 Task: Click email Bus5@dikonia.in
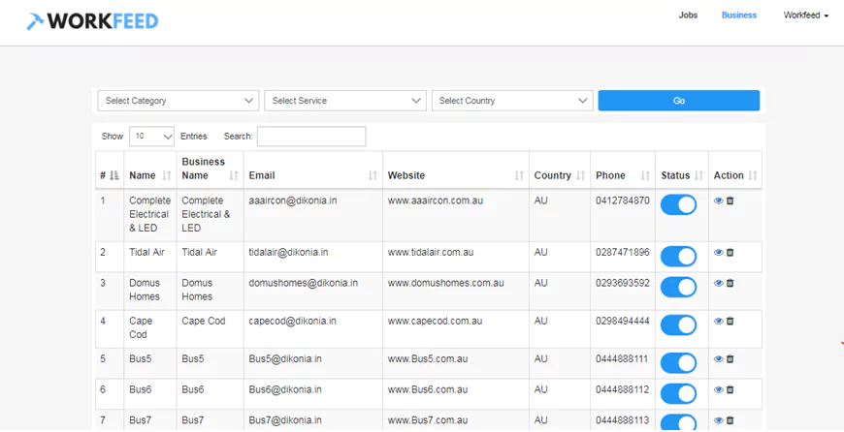(x=285, y=359)
